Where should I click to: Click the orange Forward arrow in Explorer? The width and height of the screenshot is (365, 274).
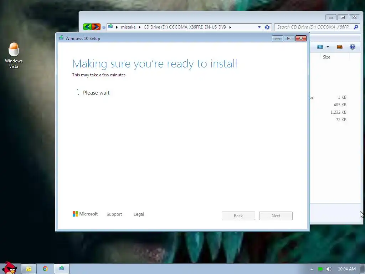(x=96, y=27)
